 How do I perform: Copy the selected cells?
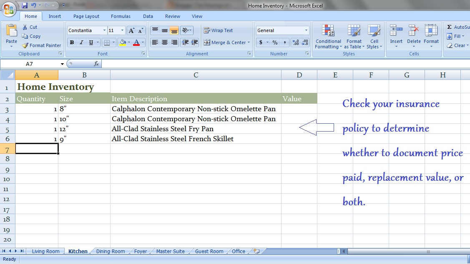click(x=31, y=36)
